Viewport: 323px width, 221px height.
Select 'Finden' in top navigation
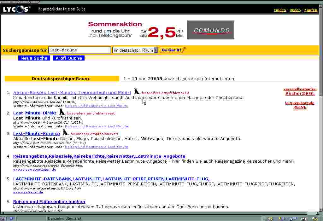(280, 10)
